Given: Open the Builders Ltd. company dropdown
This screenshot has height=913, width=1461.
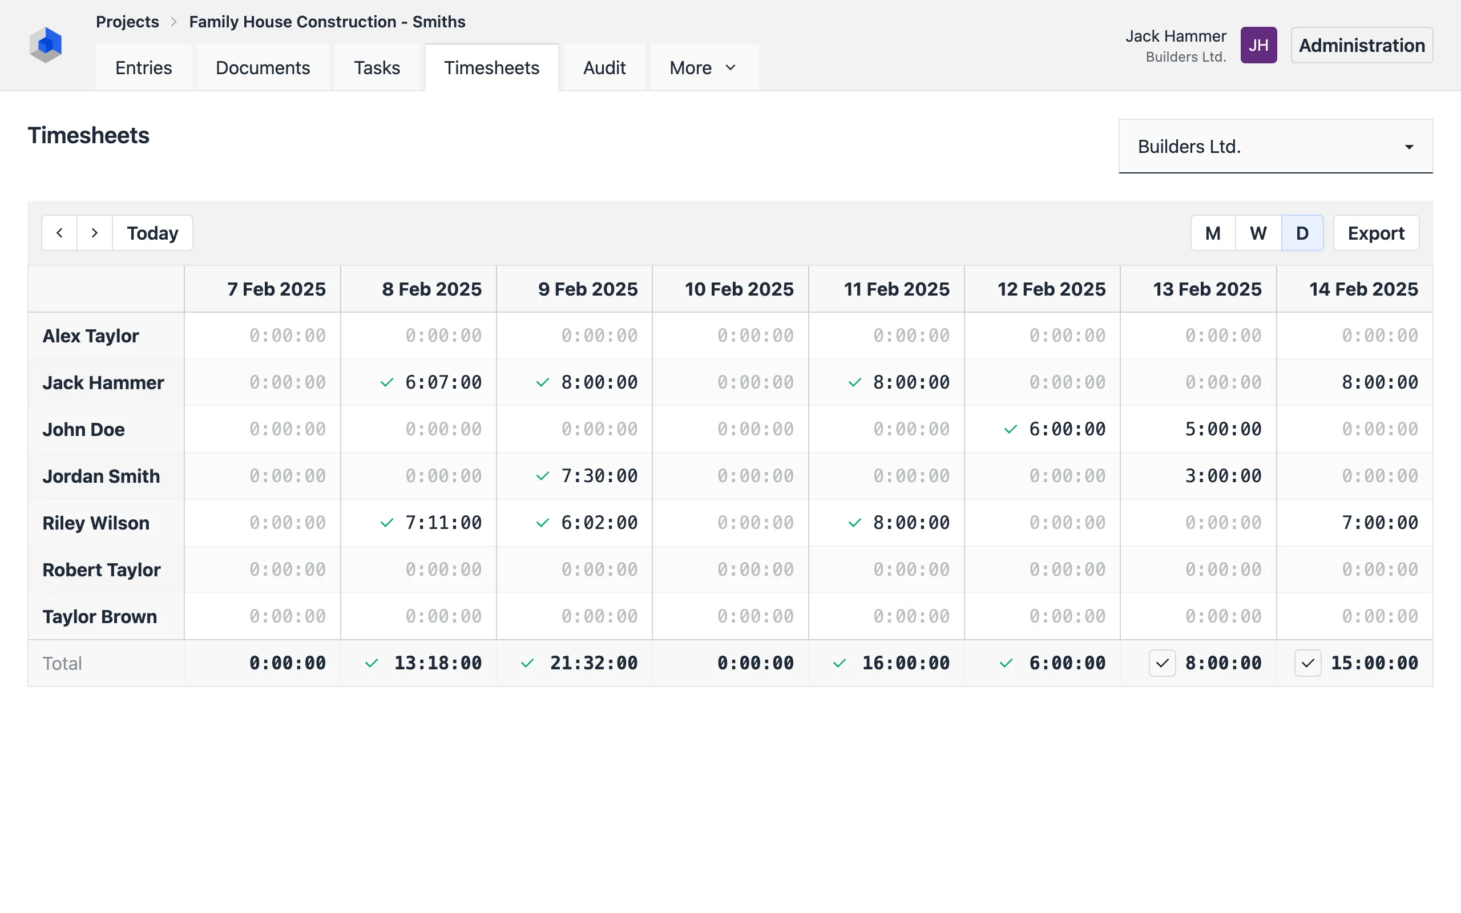Looking at the screenshot, I should pyautogui.click(x=1276, y=146).
